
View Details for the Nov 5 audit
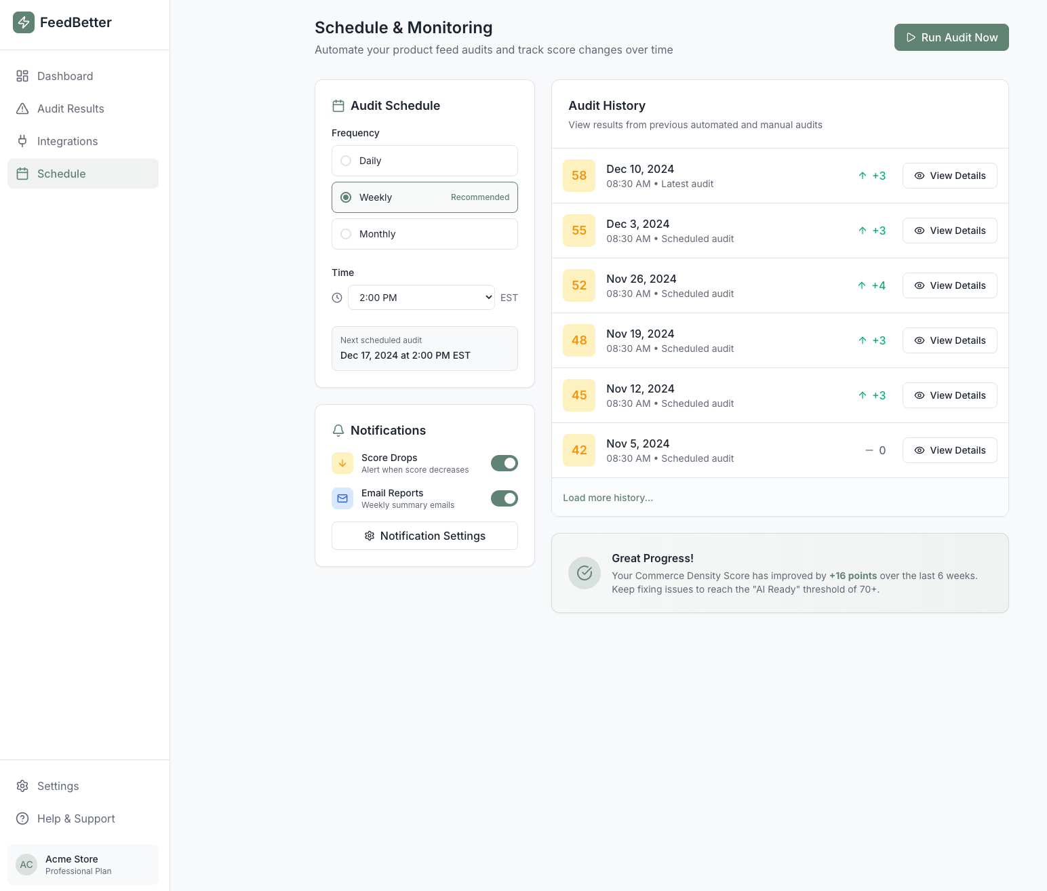[x=949, y=450]
